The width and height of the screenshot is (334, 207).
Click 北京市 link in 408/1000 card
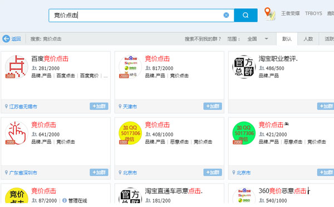130,172
